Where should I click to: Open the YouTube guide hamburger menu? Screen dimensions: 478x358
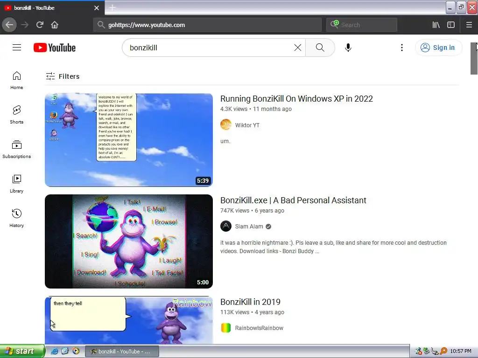coord(17,48)
